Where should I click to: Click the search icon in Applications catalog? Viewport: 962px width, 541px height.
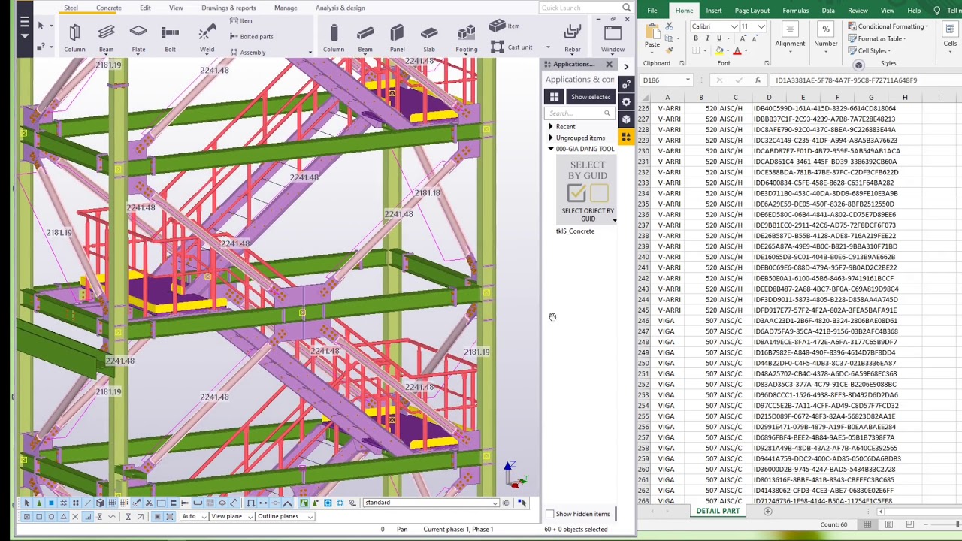pos(607,113)
